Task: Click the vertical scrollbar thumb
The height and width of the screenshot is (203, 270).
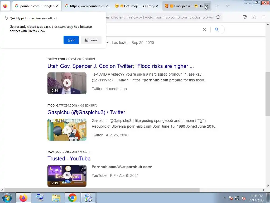Action: (268, 94)
